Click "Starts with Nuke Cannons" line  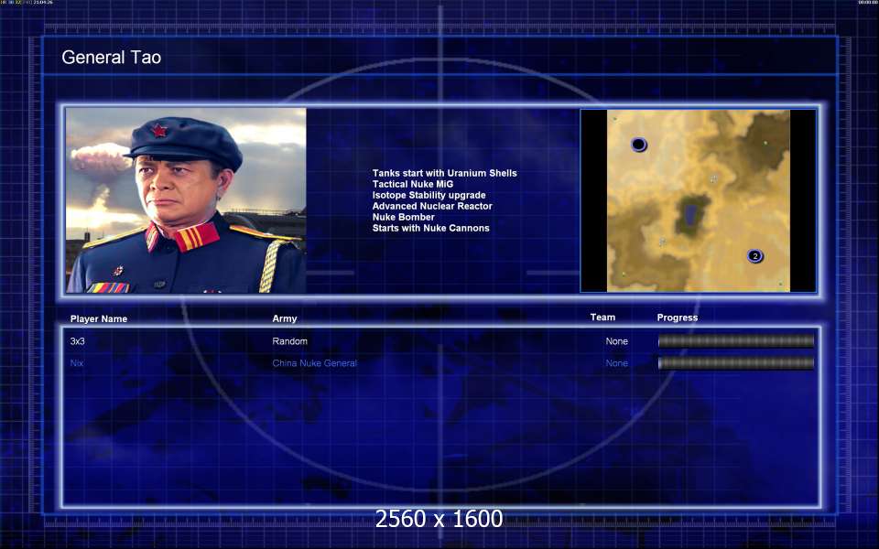tap(431, 228)
